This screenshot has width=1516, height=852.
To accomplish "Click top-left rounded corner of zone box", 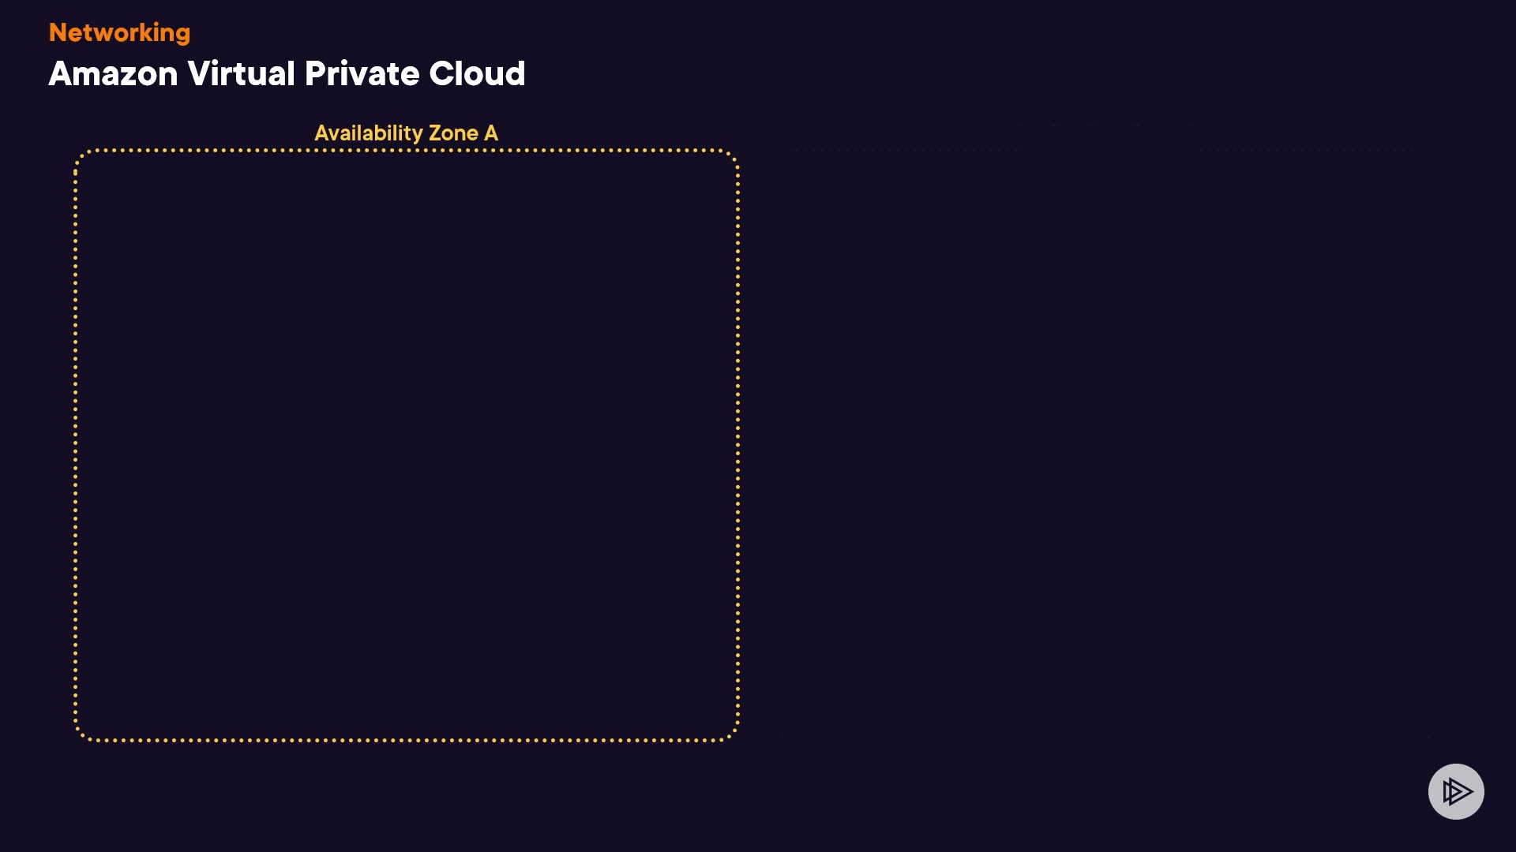I will pyautogui.click(x=81, y=155).
